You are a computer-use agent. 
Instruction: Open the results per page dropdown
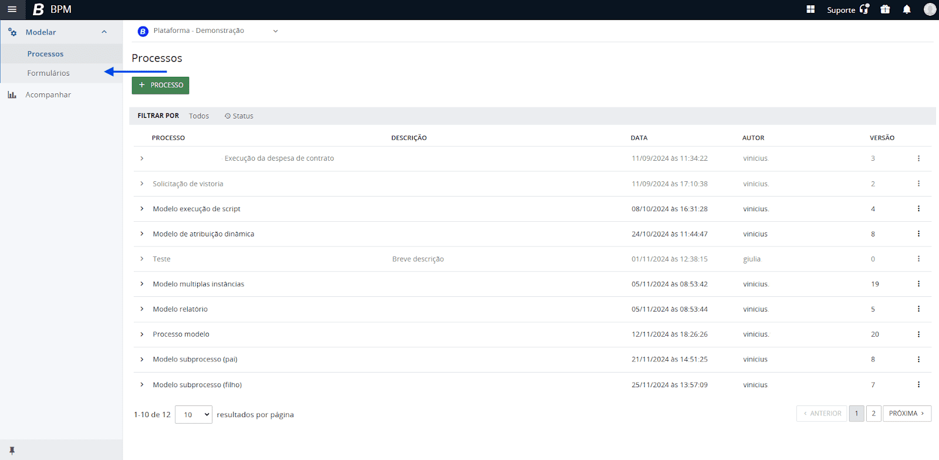(194, 414)
